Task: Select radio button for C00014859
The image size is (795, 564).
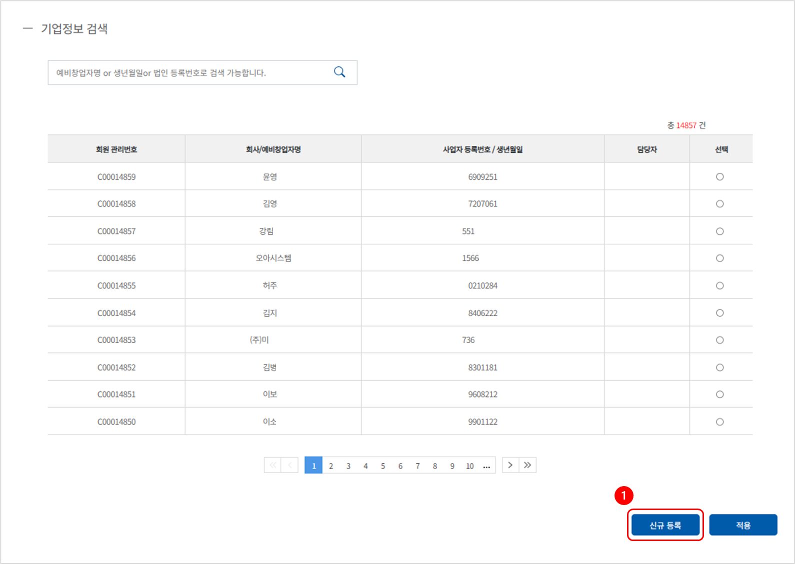Action: (x=719, y=177)
